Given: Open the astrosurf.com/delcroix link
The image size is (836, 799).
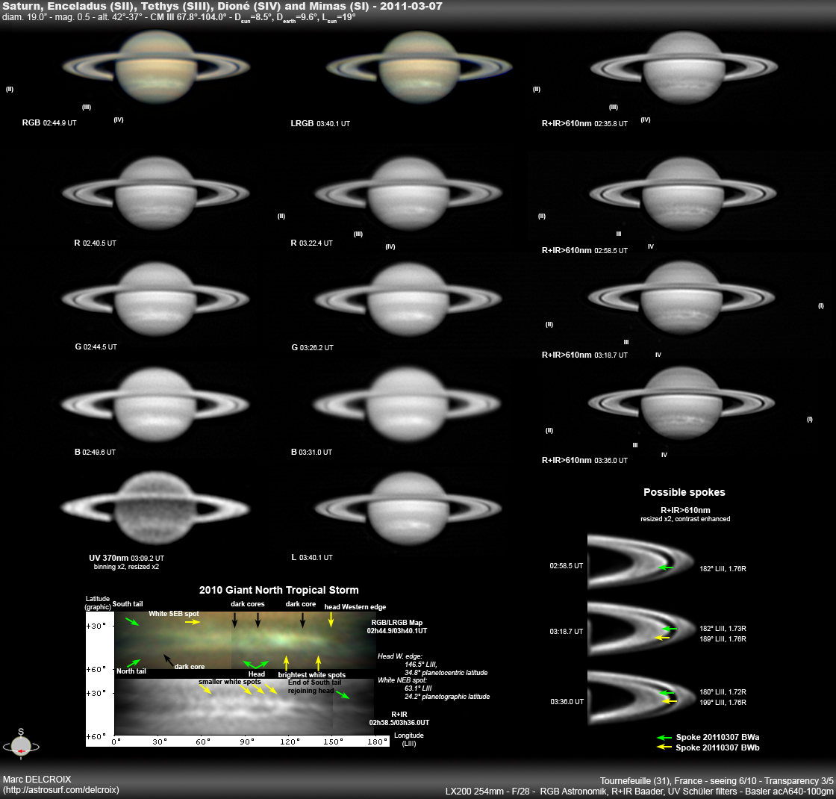Looking at the screenshot, I should [x=60, y=789].
